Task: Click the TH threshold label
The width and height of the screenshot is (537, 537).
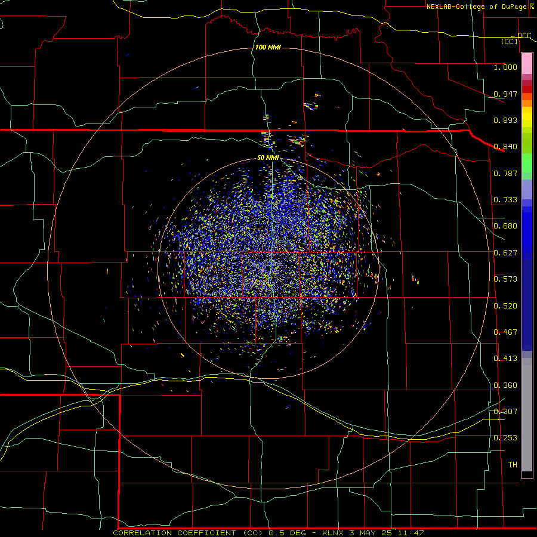Action: (513, 465)
